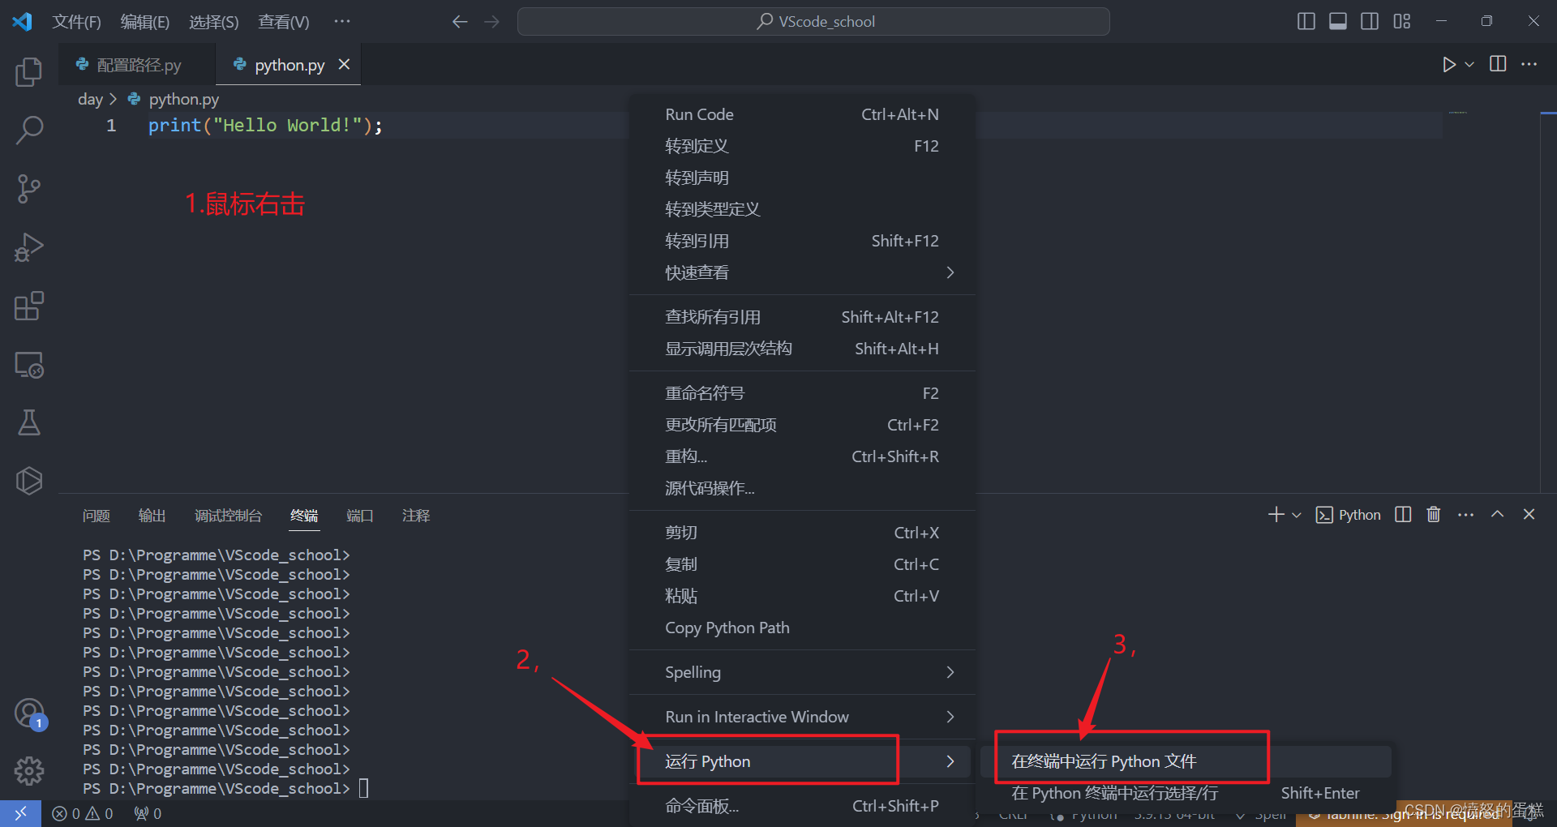Open the terminal launch profile dropdown

pyautogui.click(x=1294, y=514)
